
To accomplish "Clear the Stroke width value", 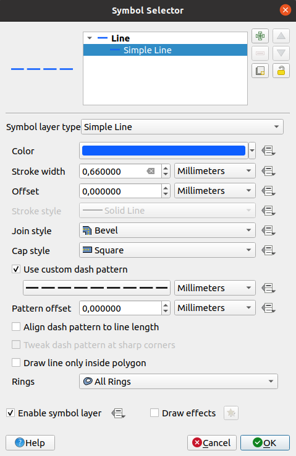I will (151, 171).
